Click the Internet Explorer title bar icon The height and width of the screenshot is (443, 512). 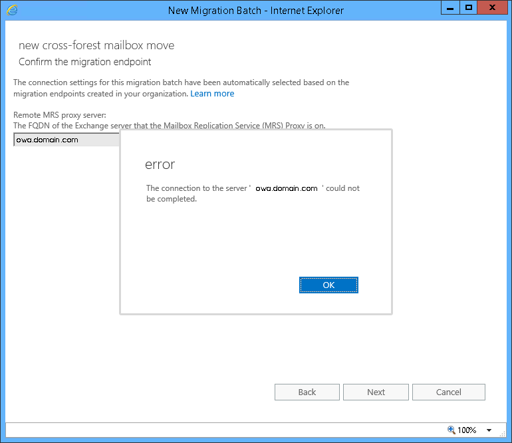[x=12, y=10]
